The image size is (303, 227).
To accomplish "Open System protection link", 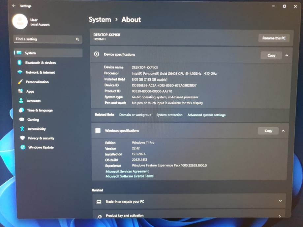I will [169, 115].
